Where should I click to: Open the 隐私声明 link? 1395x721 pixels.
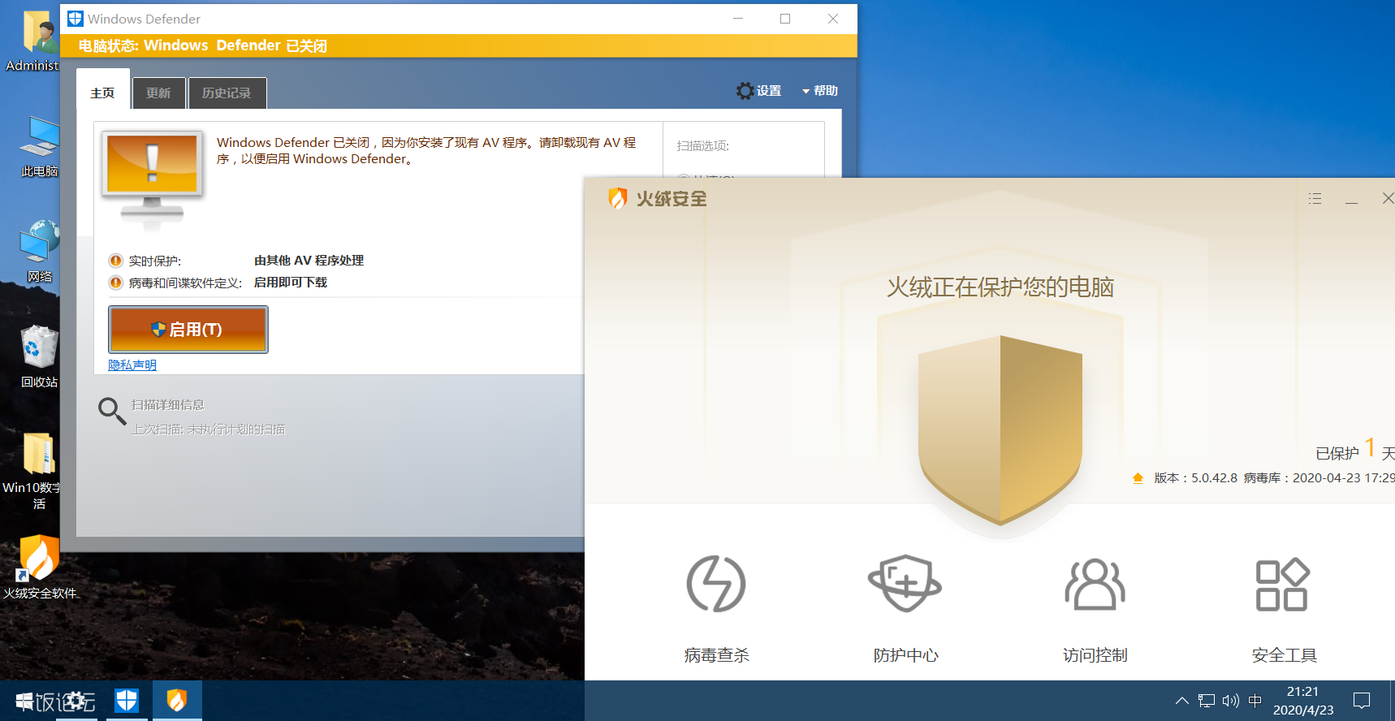tap(132, 365)
